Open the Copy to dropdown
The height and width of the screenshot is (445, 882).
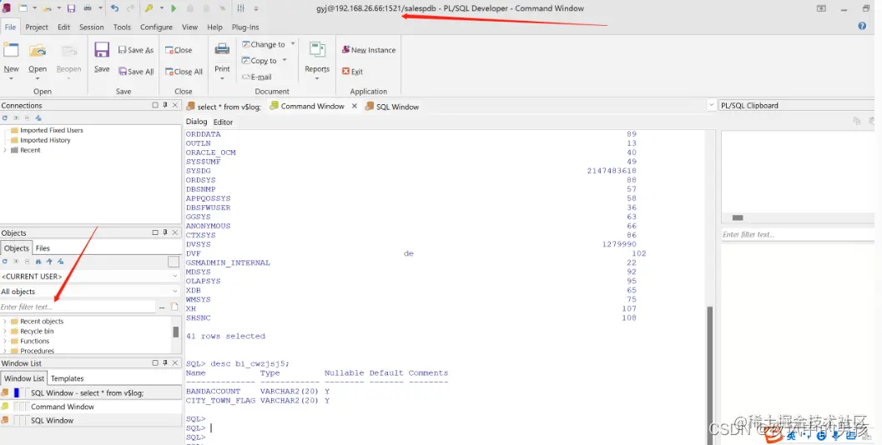pyautogui.click(x=284, y=60)
